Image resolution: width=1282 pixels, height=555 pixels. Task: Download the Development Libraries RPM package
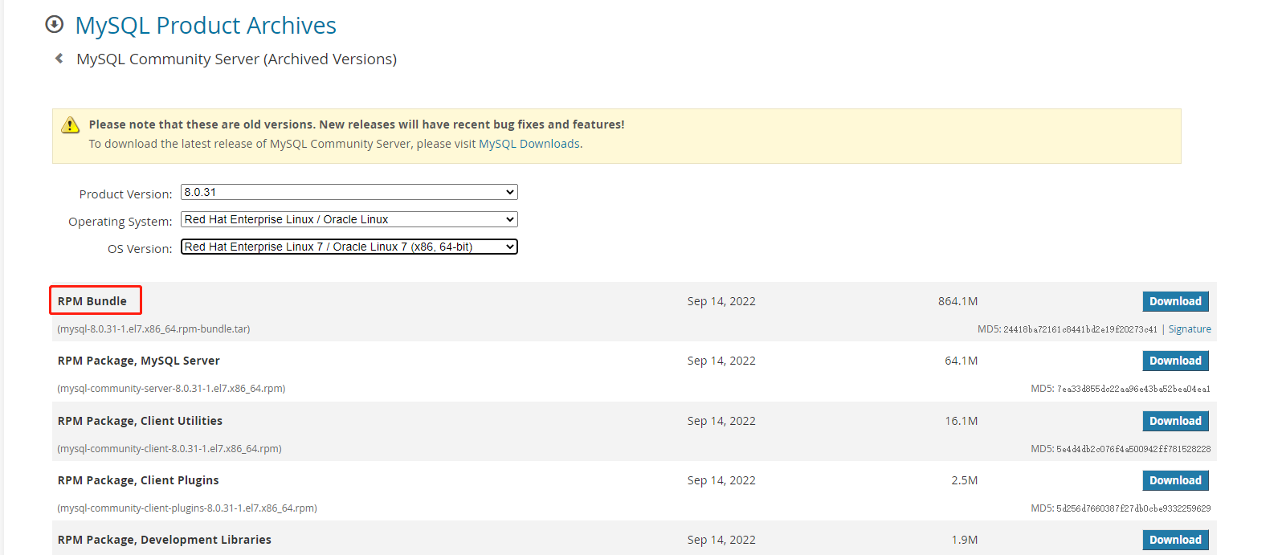coord(1175,540)
